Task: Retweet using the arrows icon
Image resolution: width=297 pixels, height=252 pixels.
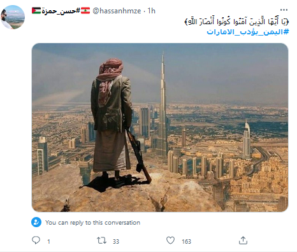Action: coord(101,241)
